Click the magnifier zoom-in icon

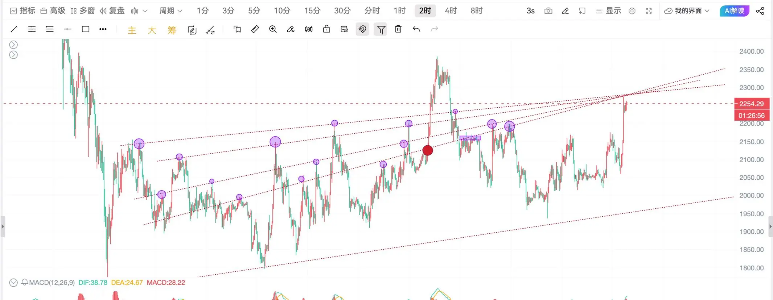click(273, 29)
